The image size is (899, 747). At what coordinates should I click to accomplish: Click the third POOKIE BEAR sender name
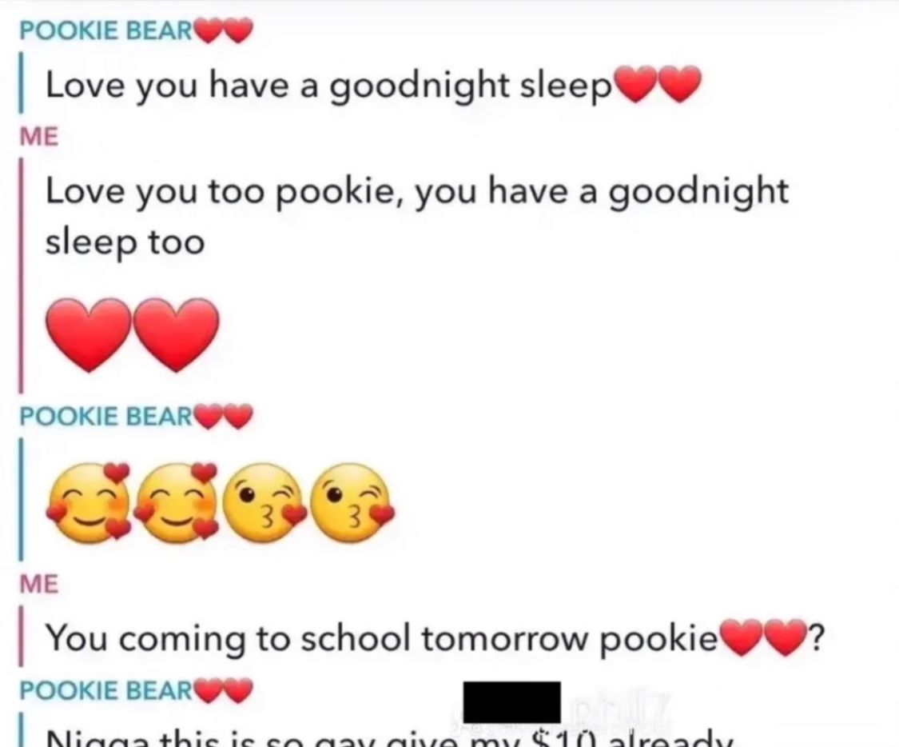(106, 690)
